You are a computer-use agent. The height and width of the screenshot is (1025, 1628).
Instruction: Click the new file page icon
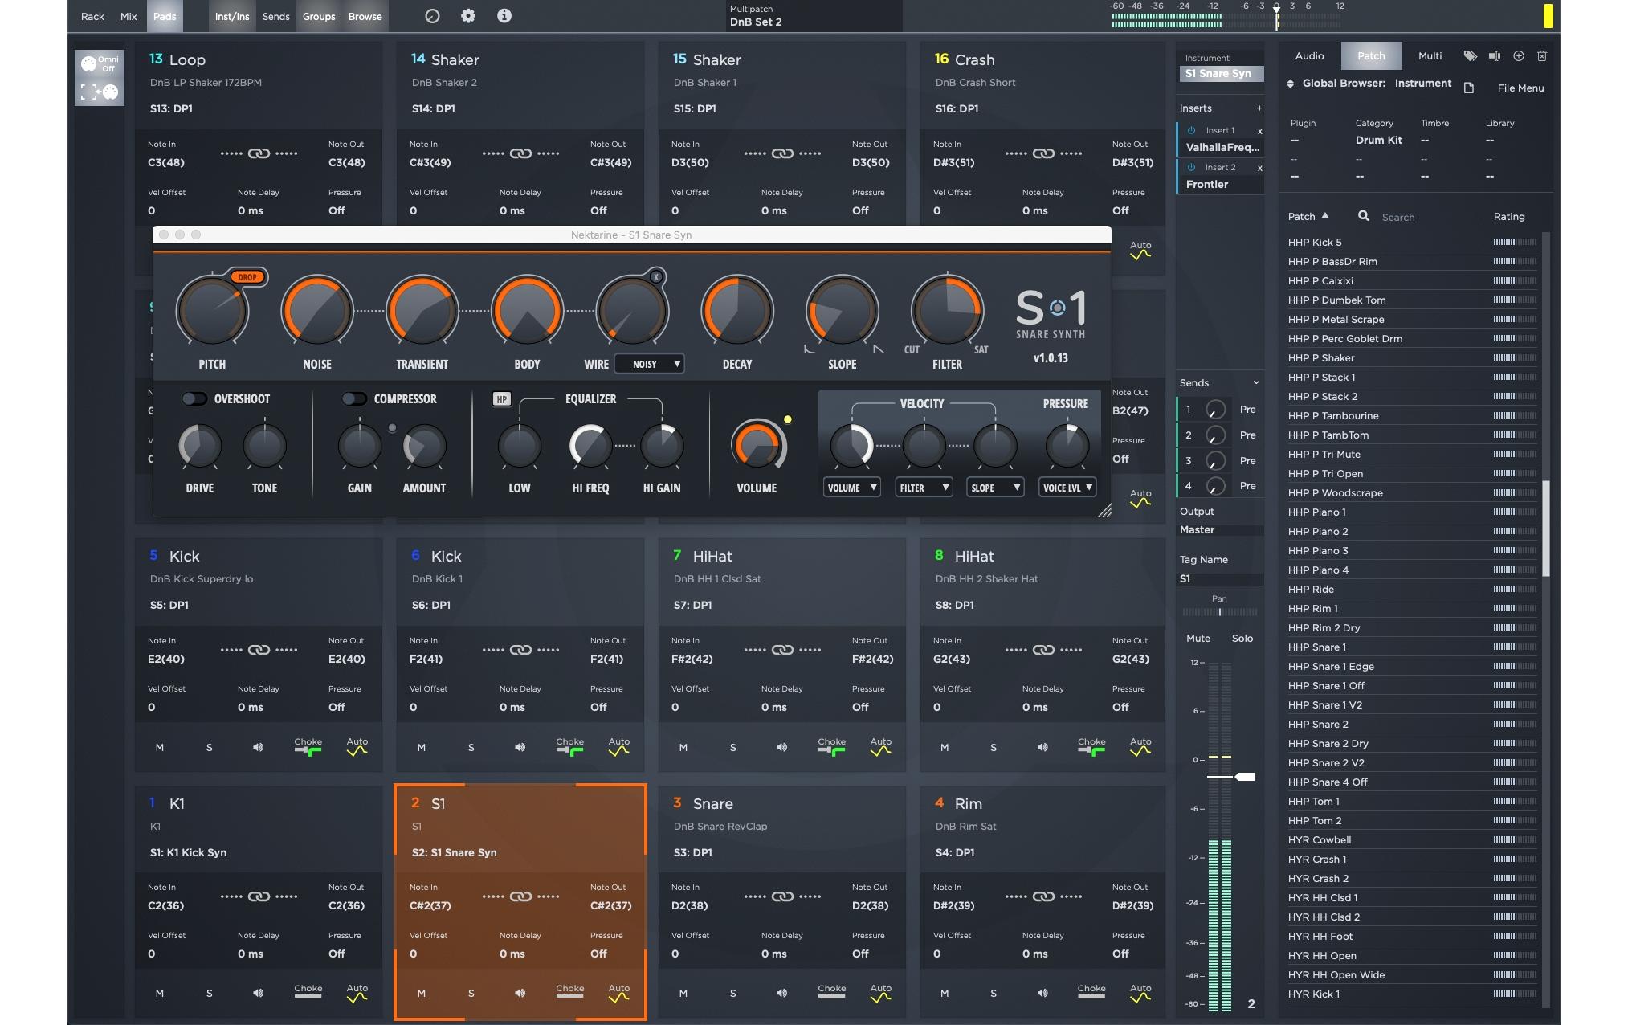1469,88
